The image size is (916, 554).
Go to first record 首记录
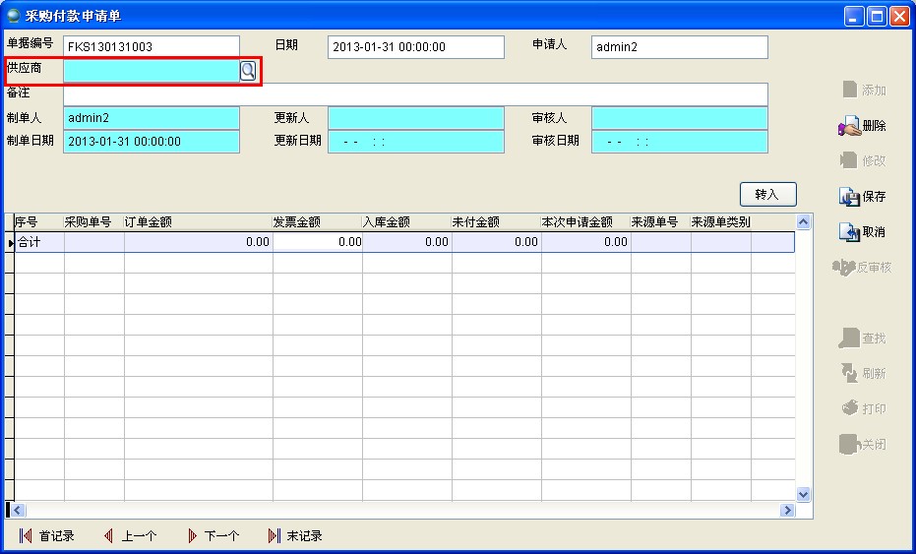point(47,536)
